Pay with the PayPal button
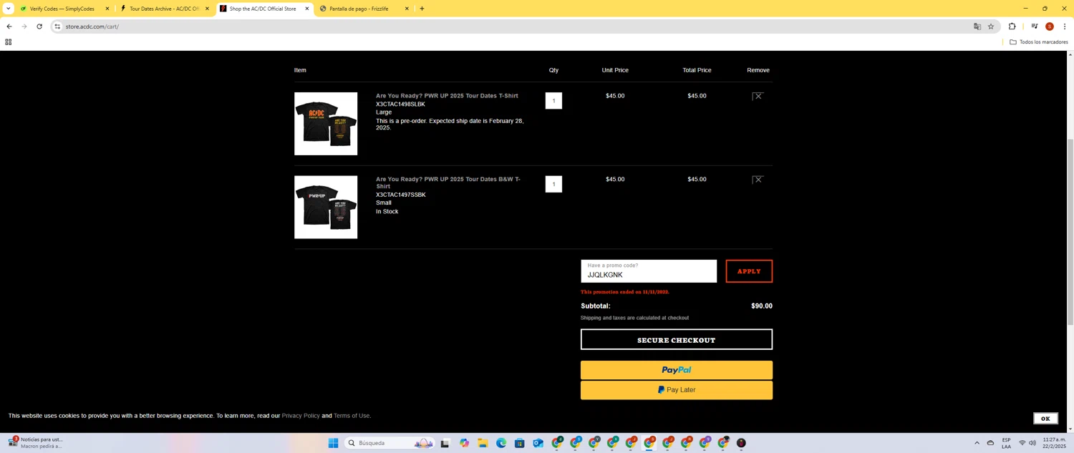 click(677, 370)
